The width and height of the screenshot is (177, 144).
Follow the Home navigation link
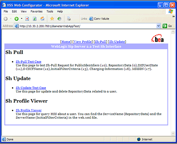point(66,42)
